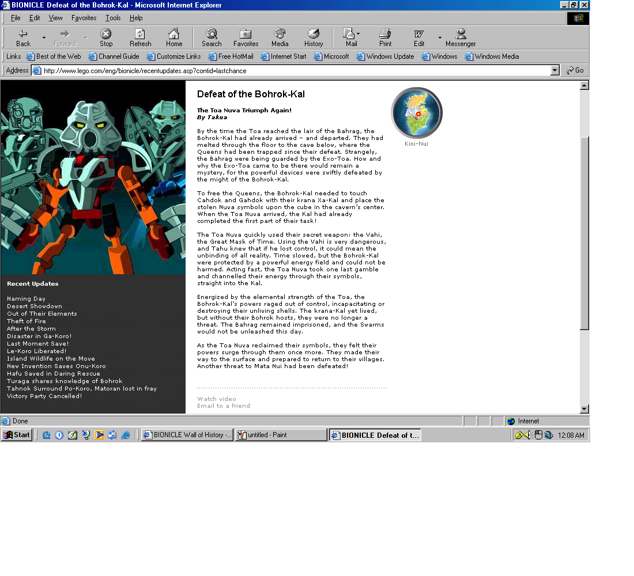Open the View menu
This screenshot has height=576, width=634.
[x=55, y=18]
